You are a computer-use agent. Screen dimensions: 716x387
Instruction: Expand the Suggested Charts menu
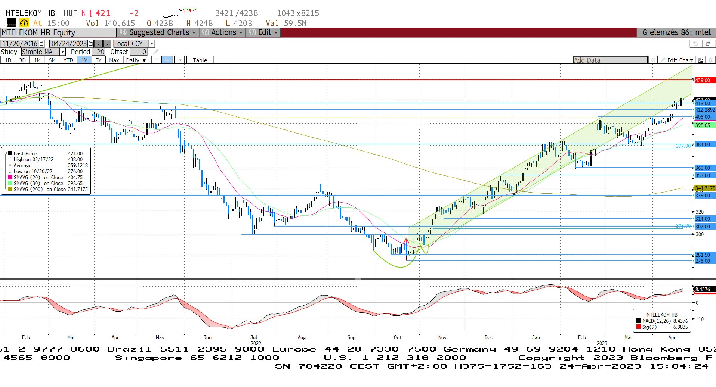(158, 32)
